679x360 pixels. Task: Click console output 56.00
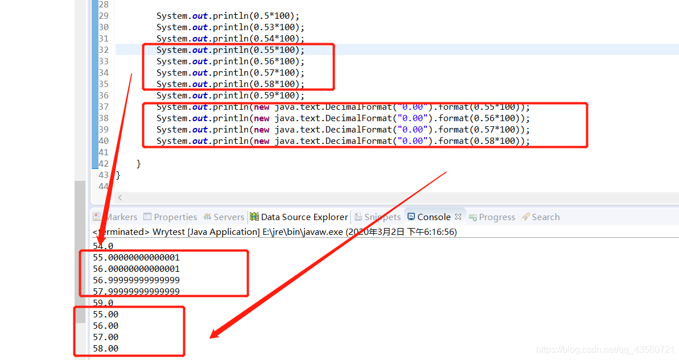pos(106,325)
